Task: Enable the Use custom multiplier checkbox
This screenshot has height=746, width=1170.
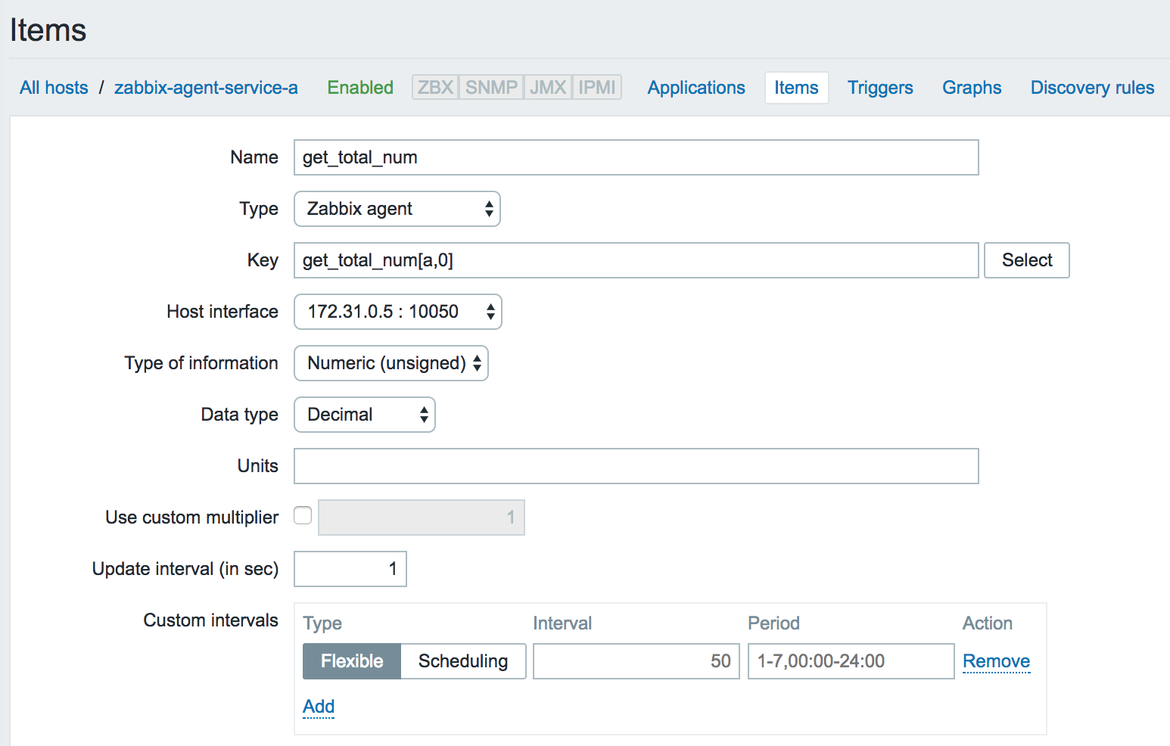Action: (x=303, y=516)
